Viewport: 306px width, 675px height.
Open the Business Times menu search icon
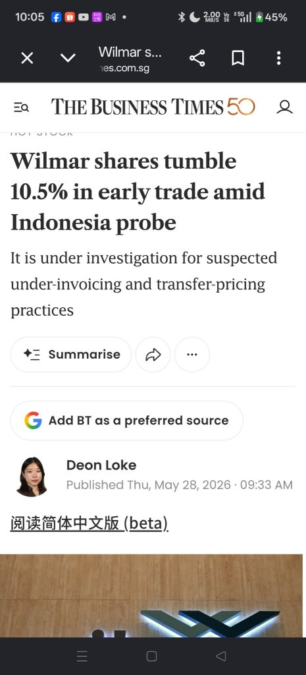21,107
